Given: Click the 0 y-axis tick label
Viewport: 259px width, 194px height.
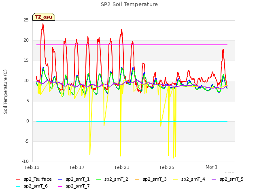Looking at the screenshot, I should click(28, 121).
